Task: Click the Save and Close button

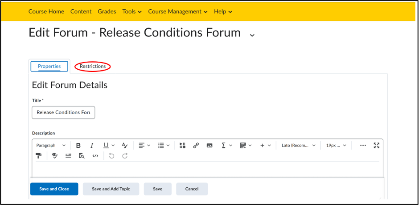Action: (54, 189)
